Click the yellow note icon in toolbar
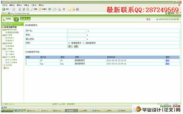Viewport: 183px width, 114px height. tap(70, 9)
